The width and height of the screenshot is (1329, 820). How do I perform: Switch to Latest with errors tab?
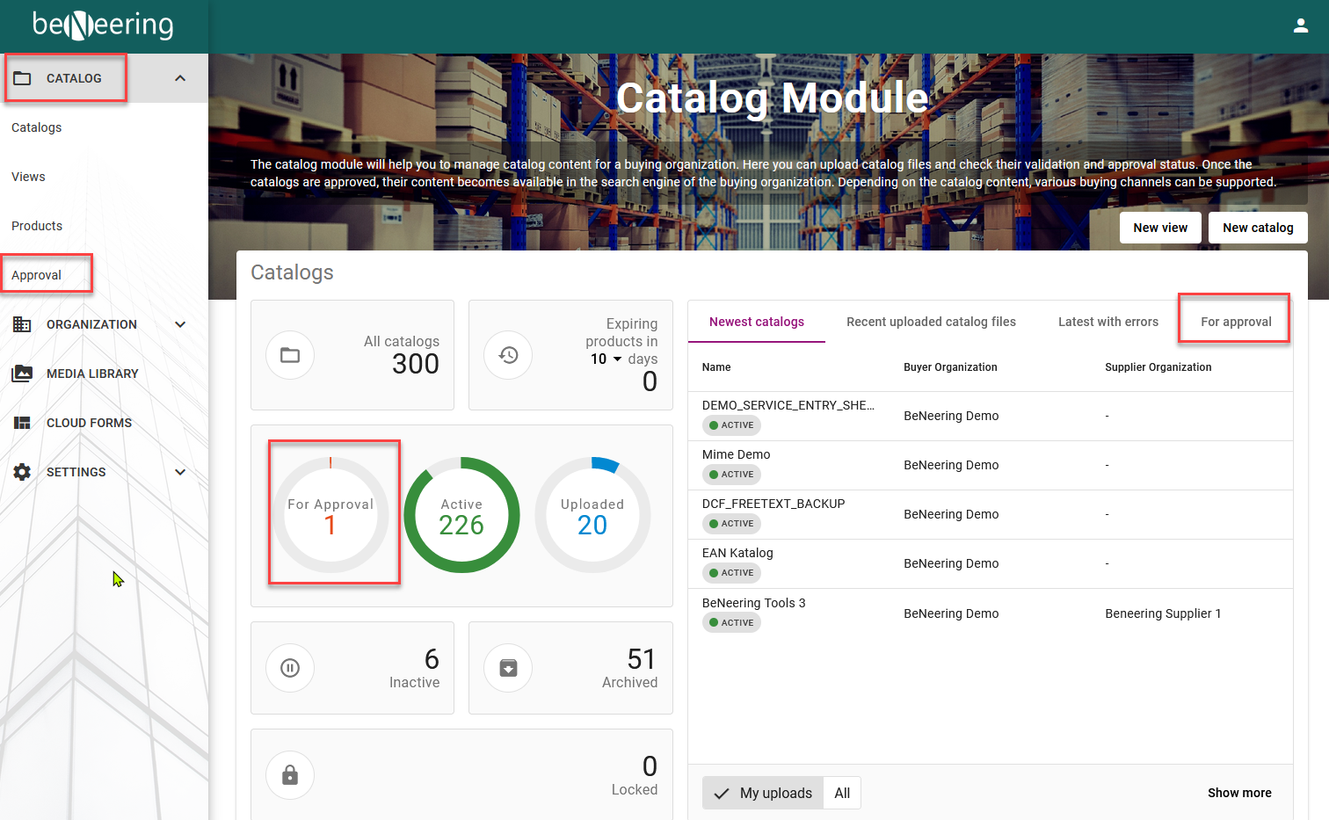[x=1108, y=322]
